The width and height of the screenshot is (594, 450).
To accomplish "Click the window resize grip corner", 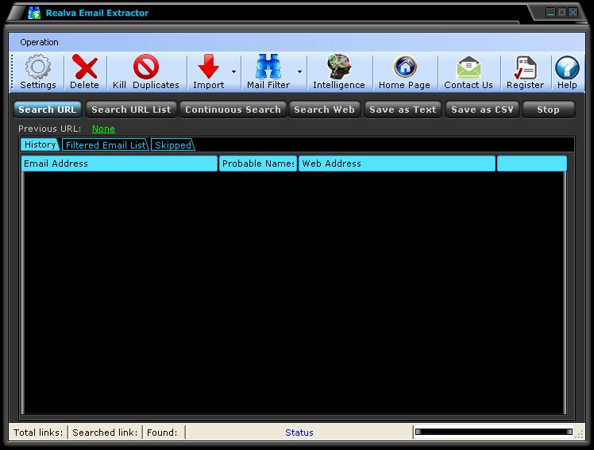I will pyautogui.click(x=580, y=434).
